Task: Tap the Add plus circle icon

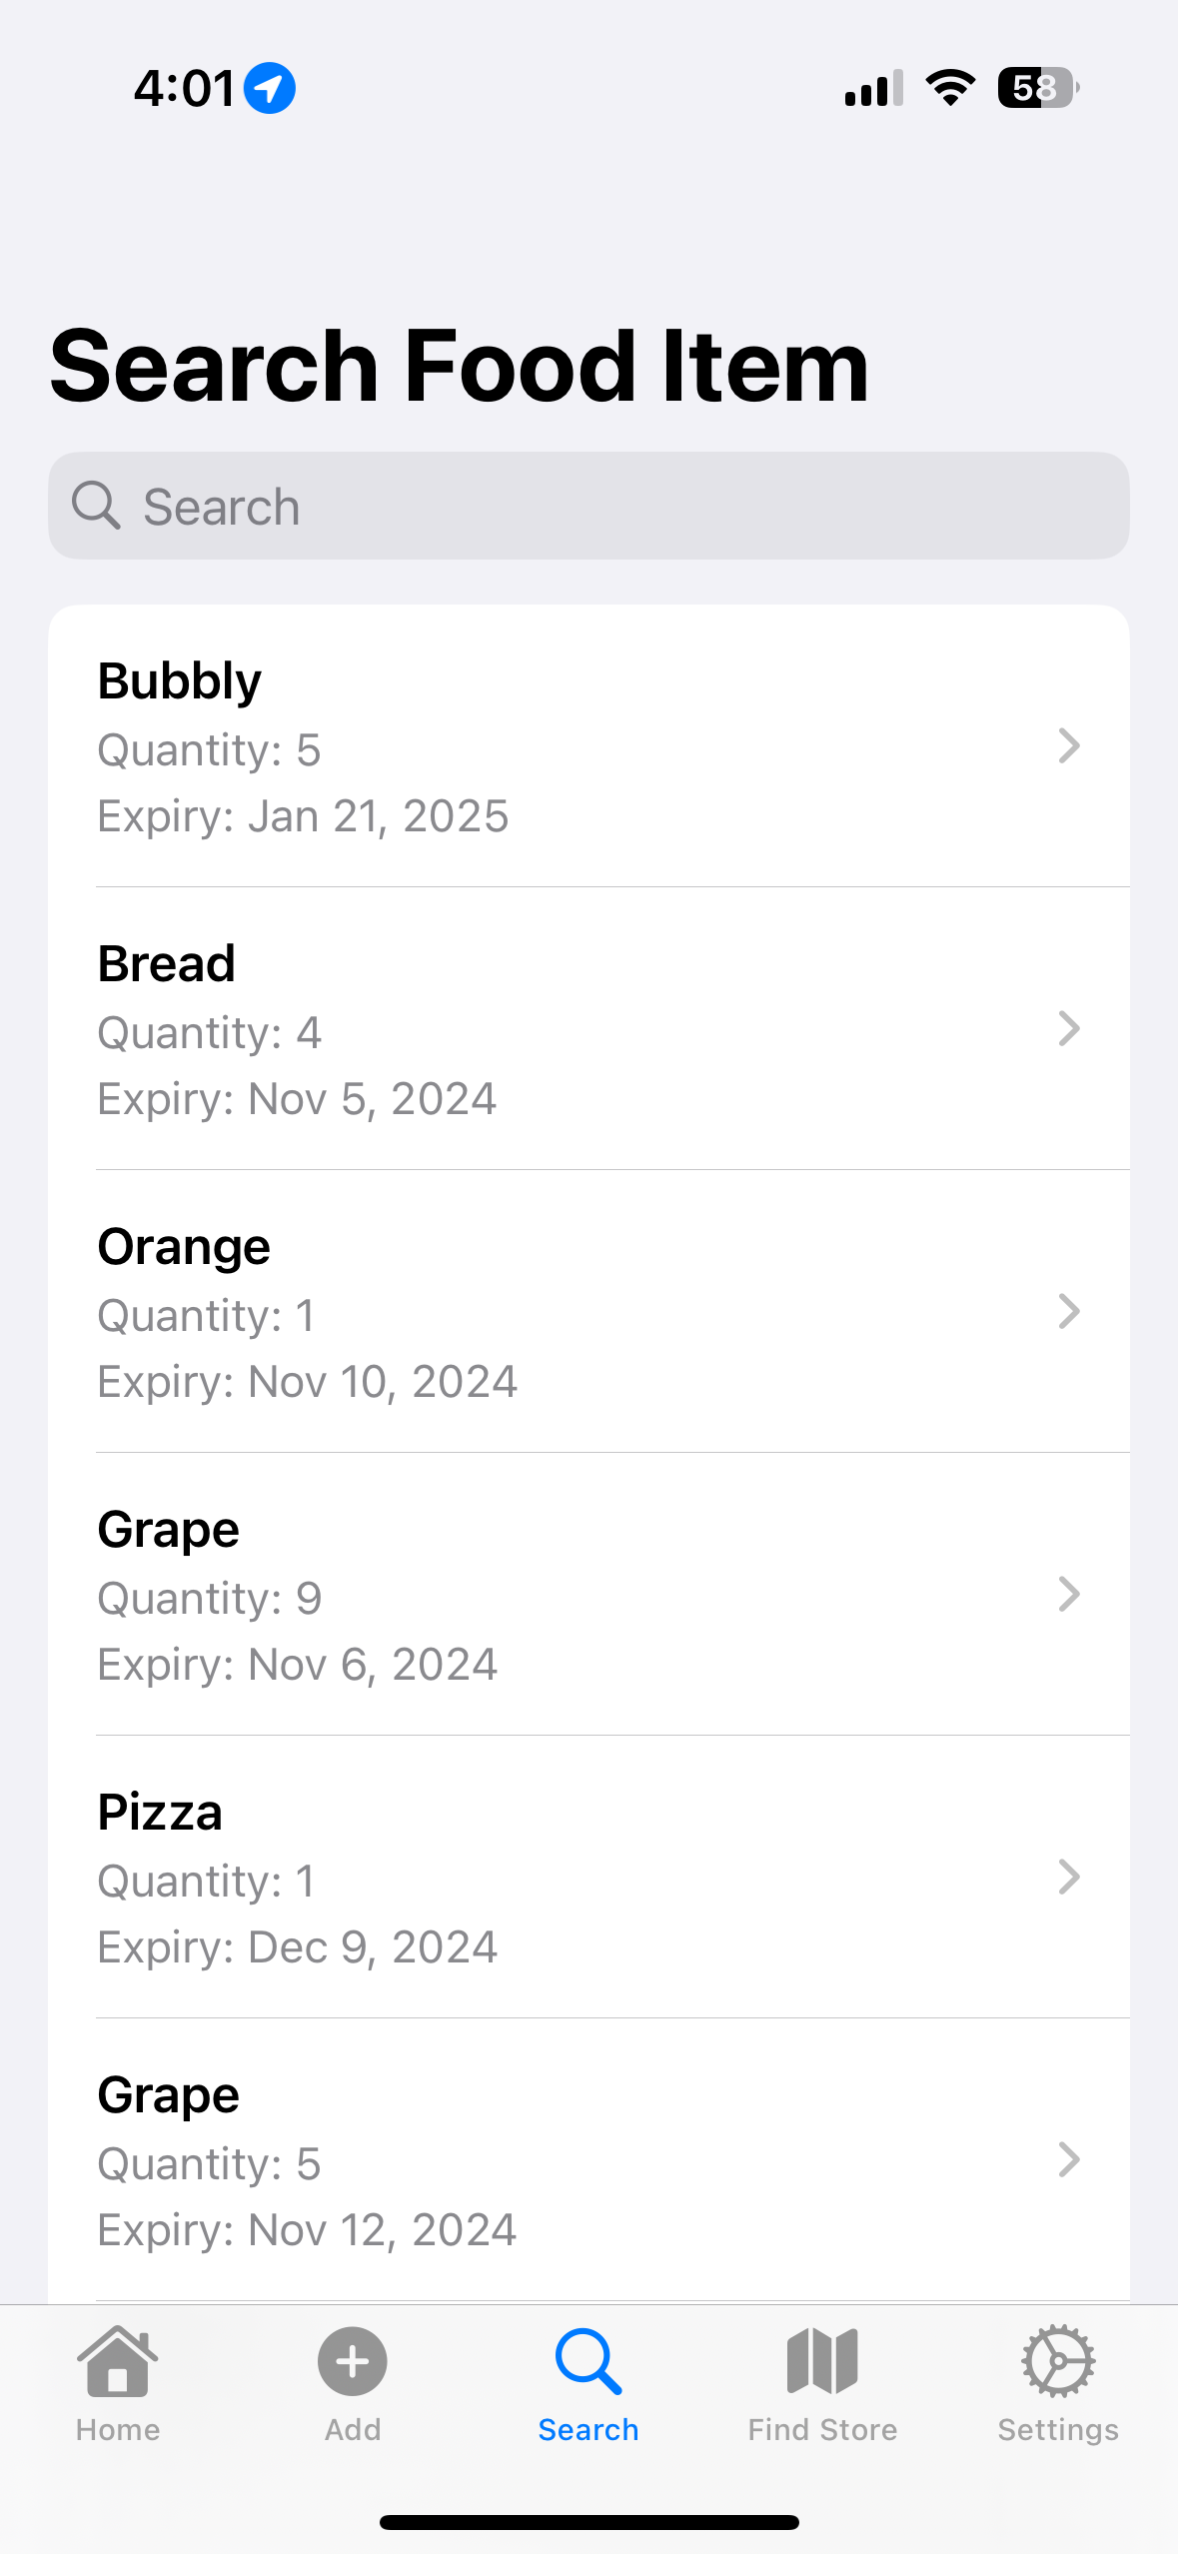Action: click(353, 2361)
